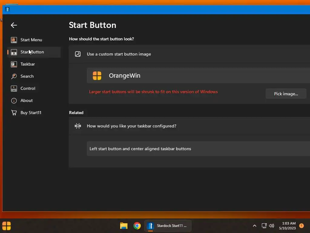Click the network icon in system tray
Image resolution: width=310 pixels, height=233 pixels.
tap(264, 226)
